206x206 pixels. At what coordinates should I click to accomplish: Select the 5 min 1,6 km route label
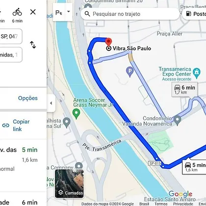(195, 167)
